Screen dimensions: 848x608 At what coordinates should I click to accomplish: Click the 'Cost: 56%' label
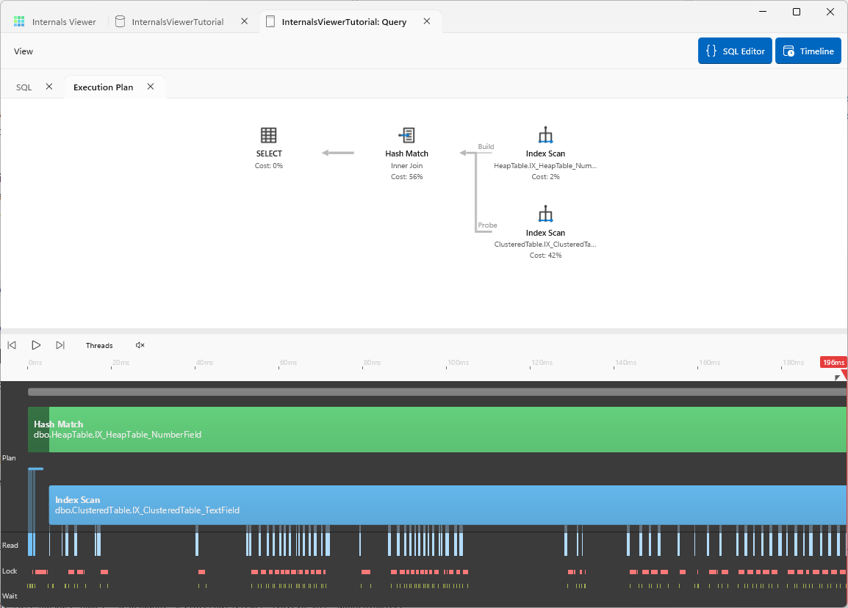tap(406, 177)
